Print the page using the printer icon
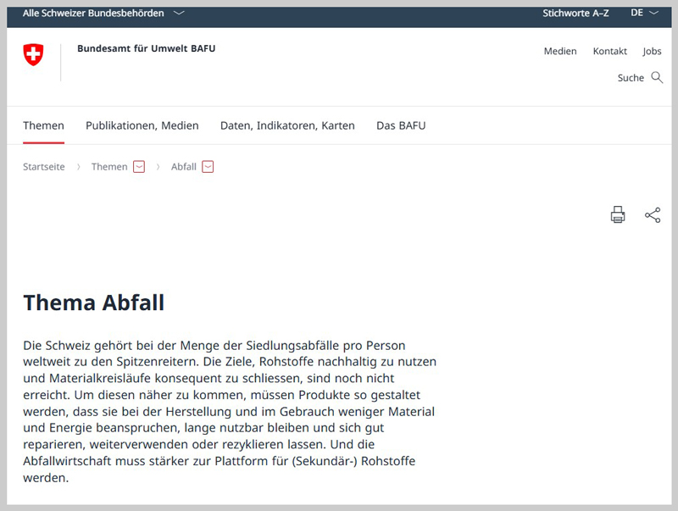Image resolution: width=678 pixels, height=511 pixels. [618, 215]
